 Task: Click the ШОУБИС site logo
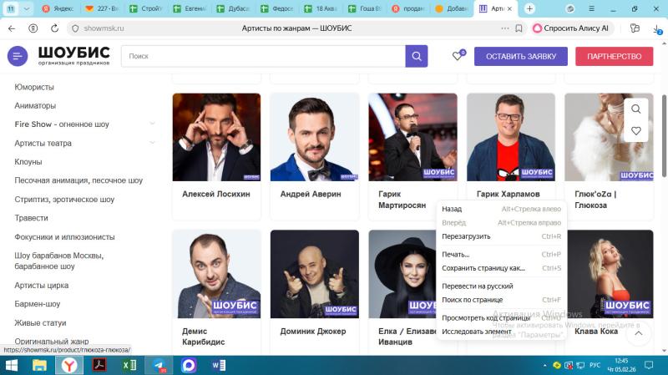click(x=73, y=55)
